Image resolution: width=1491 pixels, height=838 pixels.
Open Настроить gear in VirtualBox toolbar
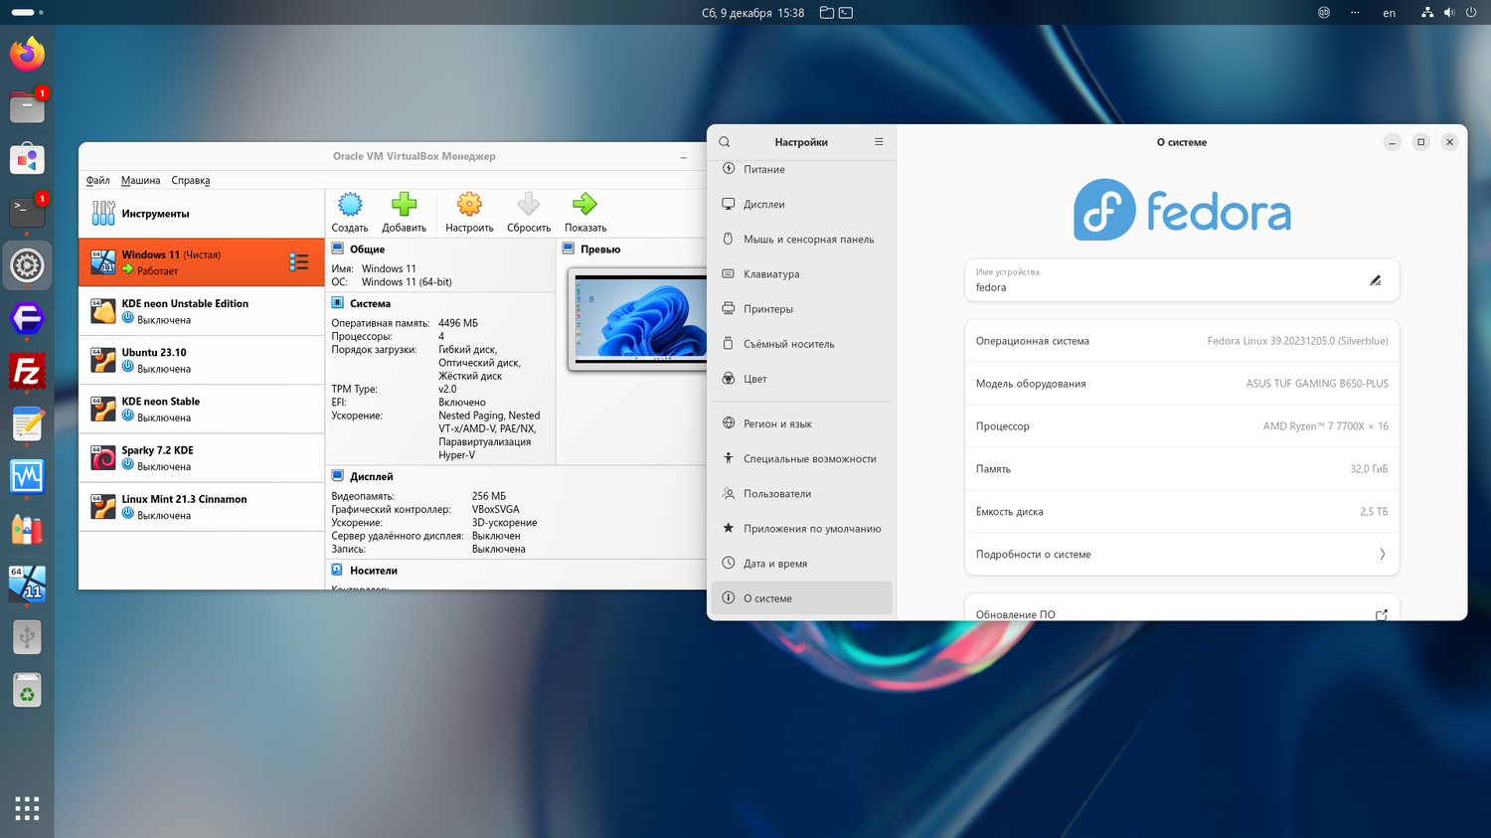click(x=469, y=213)
